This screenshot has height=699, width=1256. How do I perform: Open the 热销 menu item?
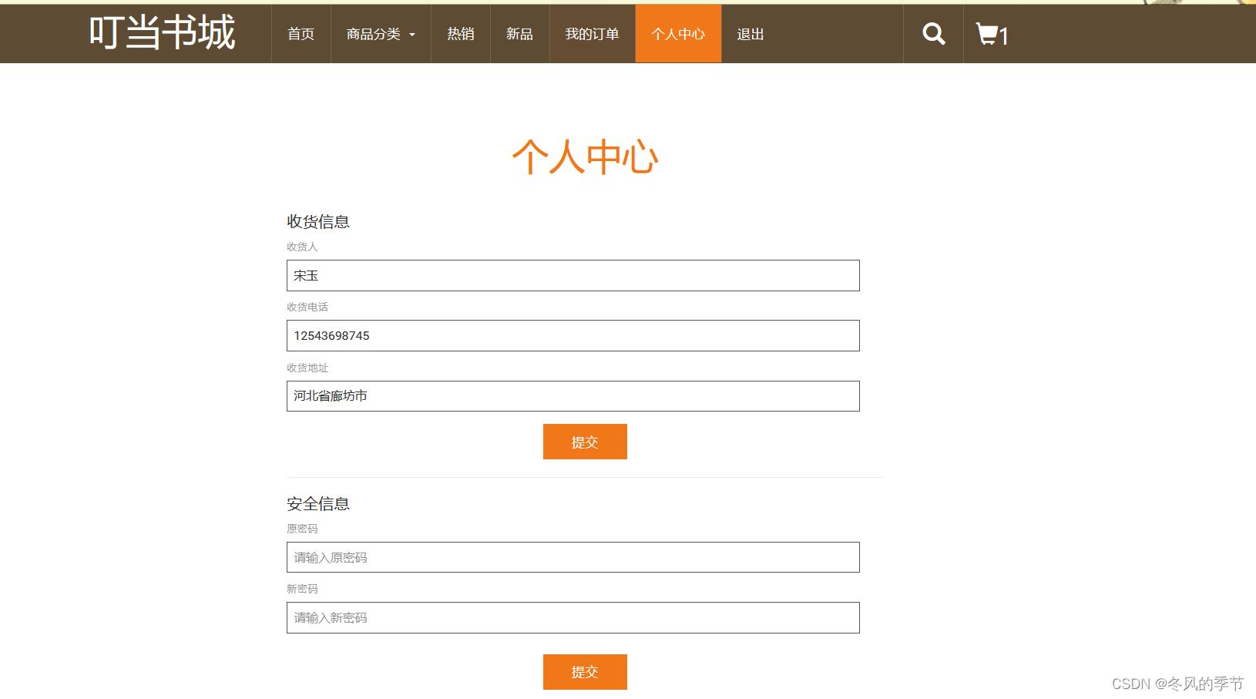460,33
